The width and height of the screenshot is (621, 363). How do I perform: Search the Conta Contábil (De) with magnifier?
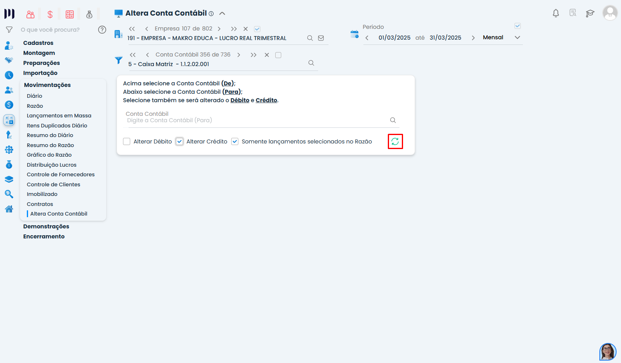(311, 63)
